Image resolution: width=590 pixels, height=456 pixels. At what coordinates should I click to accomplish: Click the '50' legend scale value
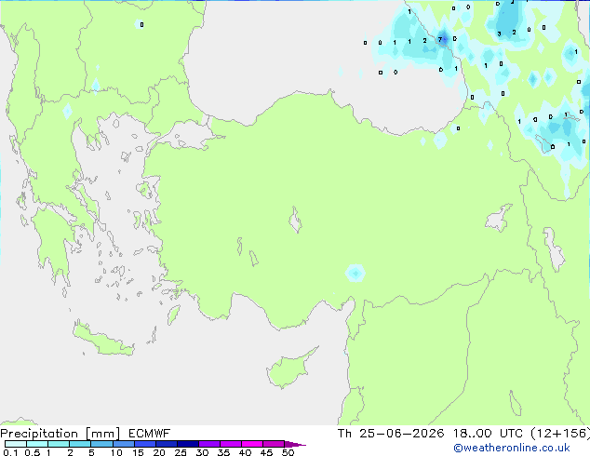[x=288, y=452]
